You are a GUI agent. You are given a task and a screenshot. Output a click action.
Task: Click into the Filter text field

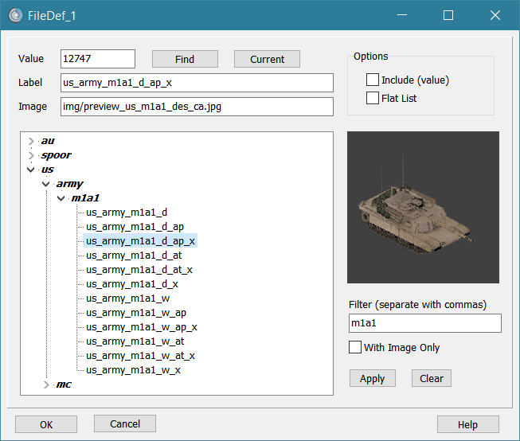(424, 322)
